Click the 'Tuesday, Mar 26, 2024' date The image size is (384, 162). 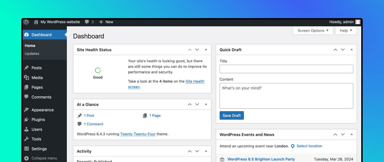click(334, 159)
